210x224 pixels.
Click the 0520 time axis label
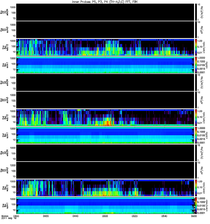pos(135,216)
